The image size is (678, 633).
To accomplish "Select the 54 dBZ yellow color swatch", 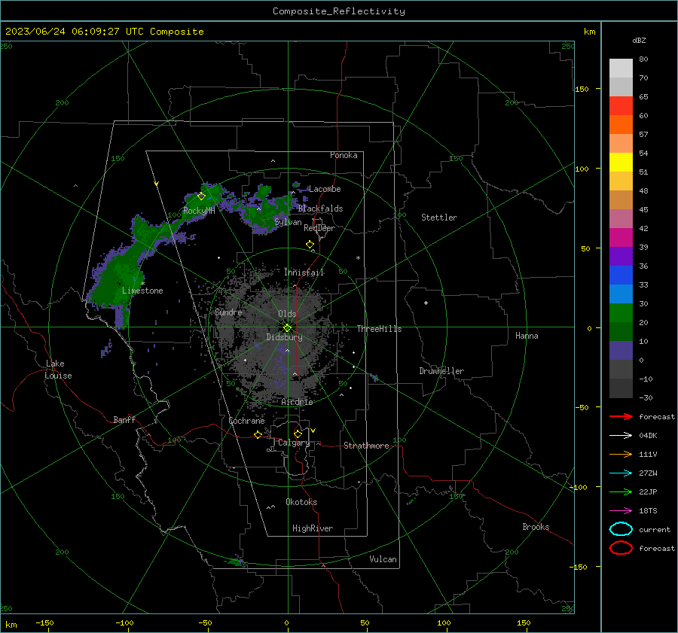I will tap(621, 162).
